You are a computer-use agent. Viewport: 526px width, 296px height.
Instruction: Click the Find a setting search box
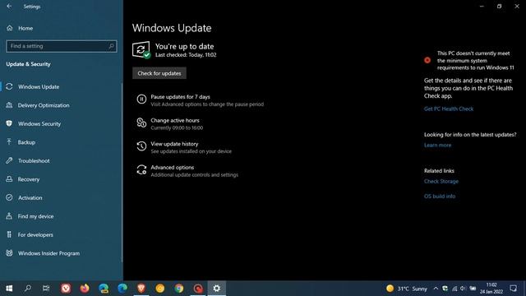pyautogui.click(x=62, y=46)
